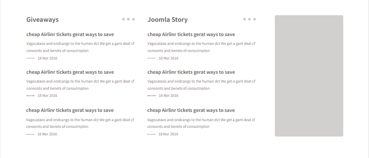Go to last pagination dot of Joomla Story
This screenshot has width=369, height=158.
[254, 19]
